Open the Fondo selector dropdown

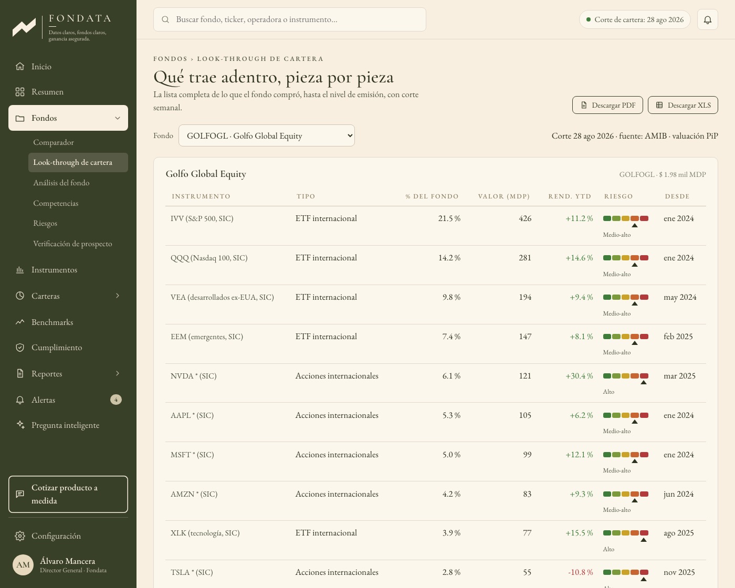[x=267, y=135]
